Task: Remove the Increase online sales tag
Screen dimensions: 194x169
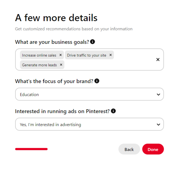Action: [x=61, y=55]
